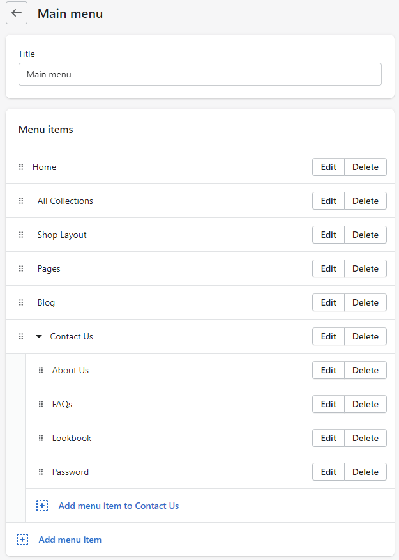The height and width of the screenshot is (560, 399).
Task: Edit the Home menu item
Action: (x=328, y=167)
